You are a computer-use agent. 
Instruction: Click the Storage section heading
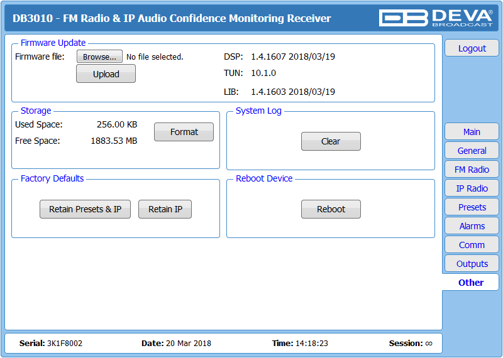point(36,111)
